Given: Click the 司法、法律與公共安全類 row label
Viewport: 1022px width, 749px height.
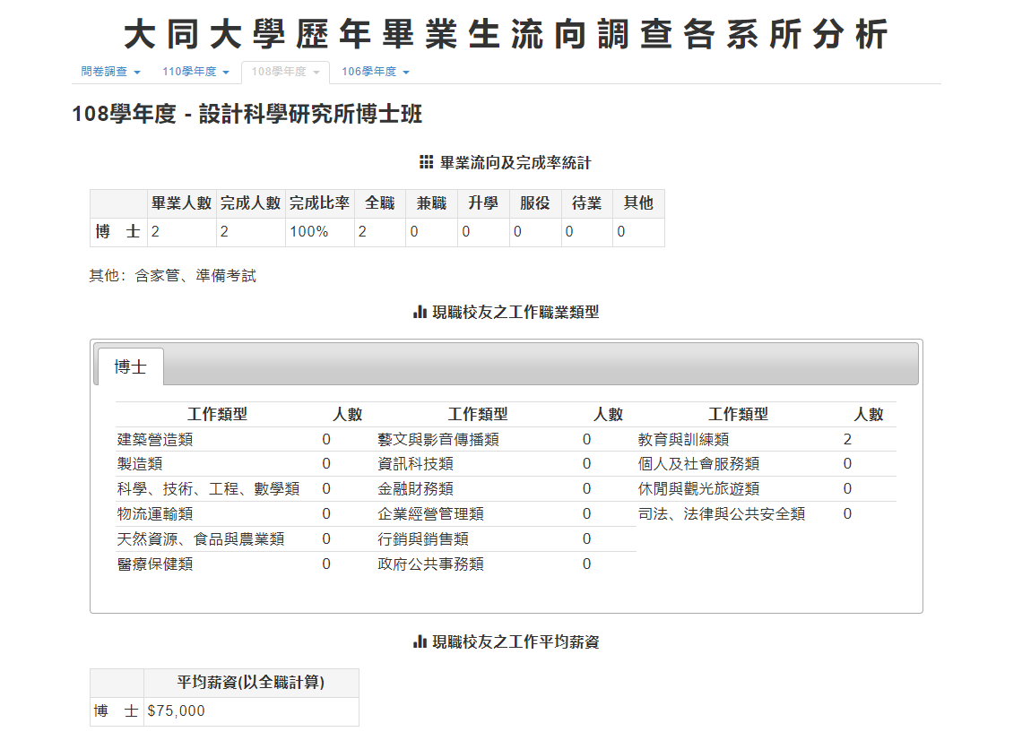Looking at the screenshot, I should point(722,514).
